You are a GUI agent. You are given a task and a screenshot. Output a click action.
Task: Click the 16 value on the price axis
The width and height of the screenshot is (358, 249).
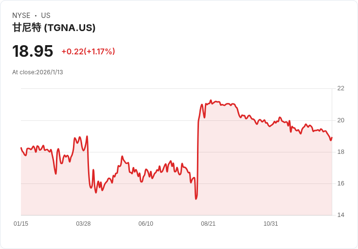(340, 183)
